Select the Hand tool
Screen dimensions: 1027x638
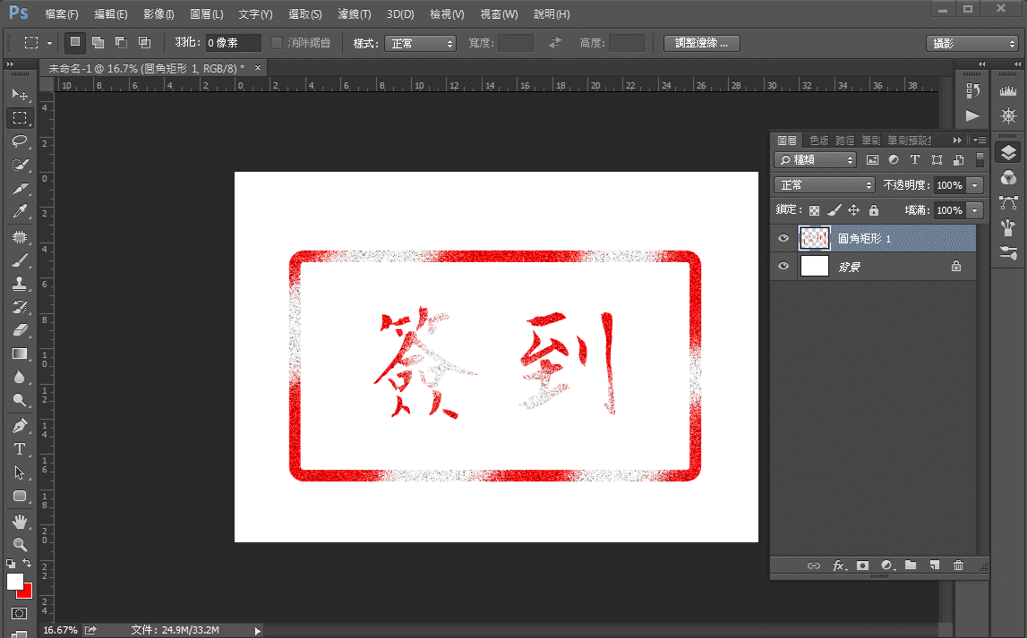[x=20, y=522]
